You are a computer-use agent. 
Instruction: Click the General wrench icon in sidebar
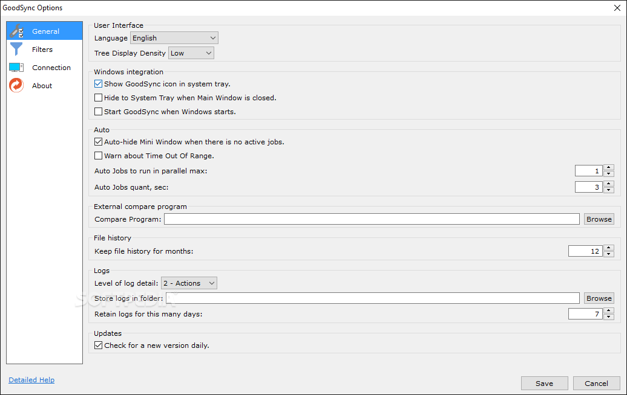(17, 31)
